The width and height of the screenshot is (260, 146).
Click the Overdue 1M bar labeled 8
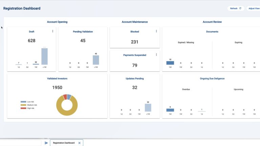(x=170, y=110)
